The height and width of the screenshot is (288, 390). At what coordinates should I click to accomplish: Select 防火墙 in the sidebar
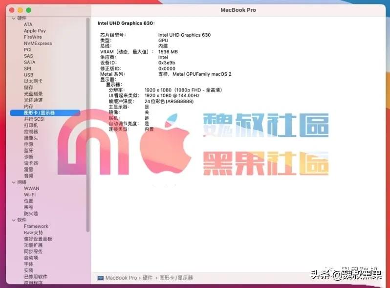31,214
